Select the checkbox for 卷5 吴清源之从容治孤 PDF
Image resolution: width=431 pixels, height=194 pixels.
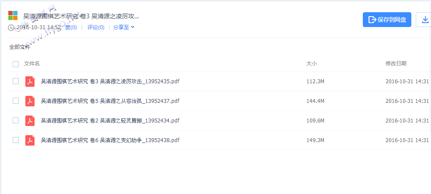tap(16, 101)
